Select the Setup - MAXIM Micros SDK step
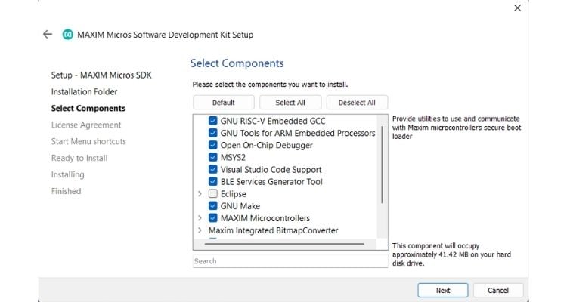The image size is (567, 302). click(x=101, y=75)
